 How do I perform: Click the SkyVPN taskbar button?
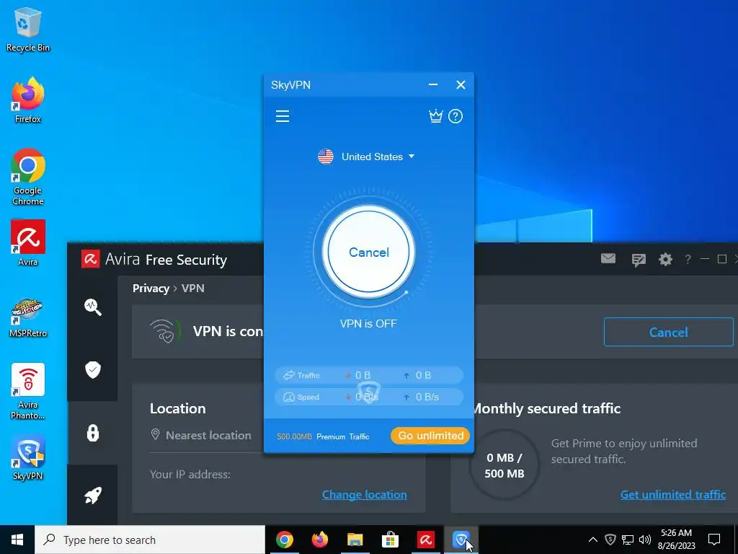point(461,540)
